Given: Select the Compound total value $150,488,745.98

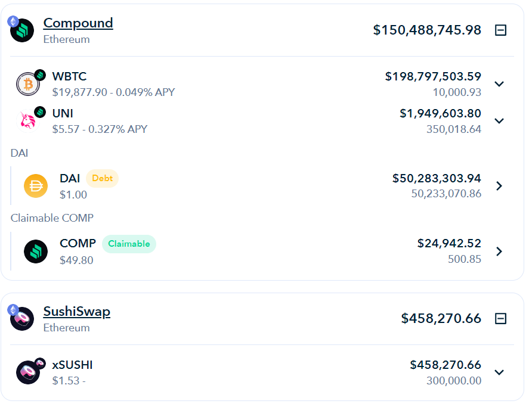Looking at the screenshot, I should [x=427, y=30].
